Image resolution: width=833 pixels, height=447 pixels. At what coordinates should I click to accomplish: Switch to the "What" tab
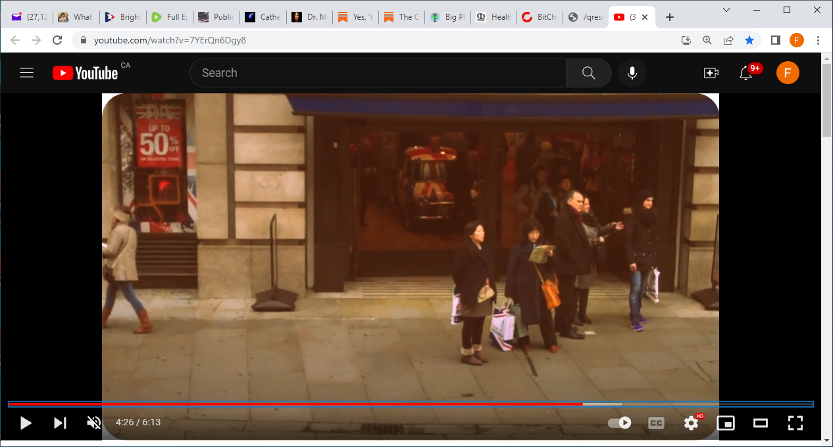(74, 17)
